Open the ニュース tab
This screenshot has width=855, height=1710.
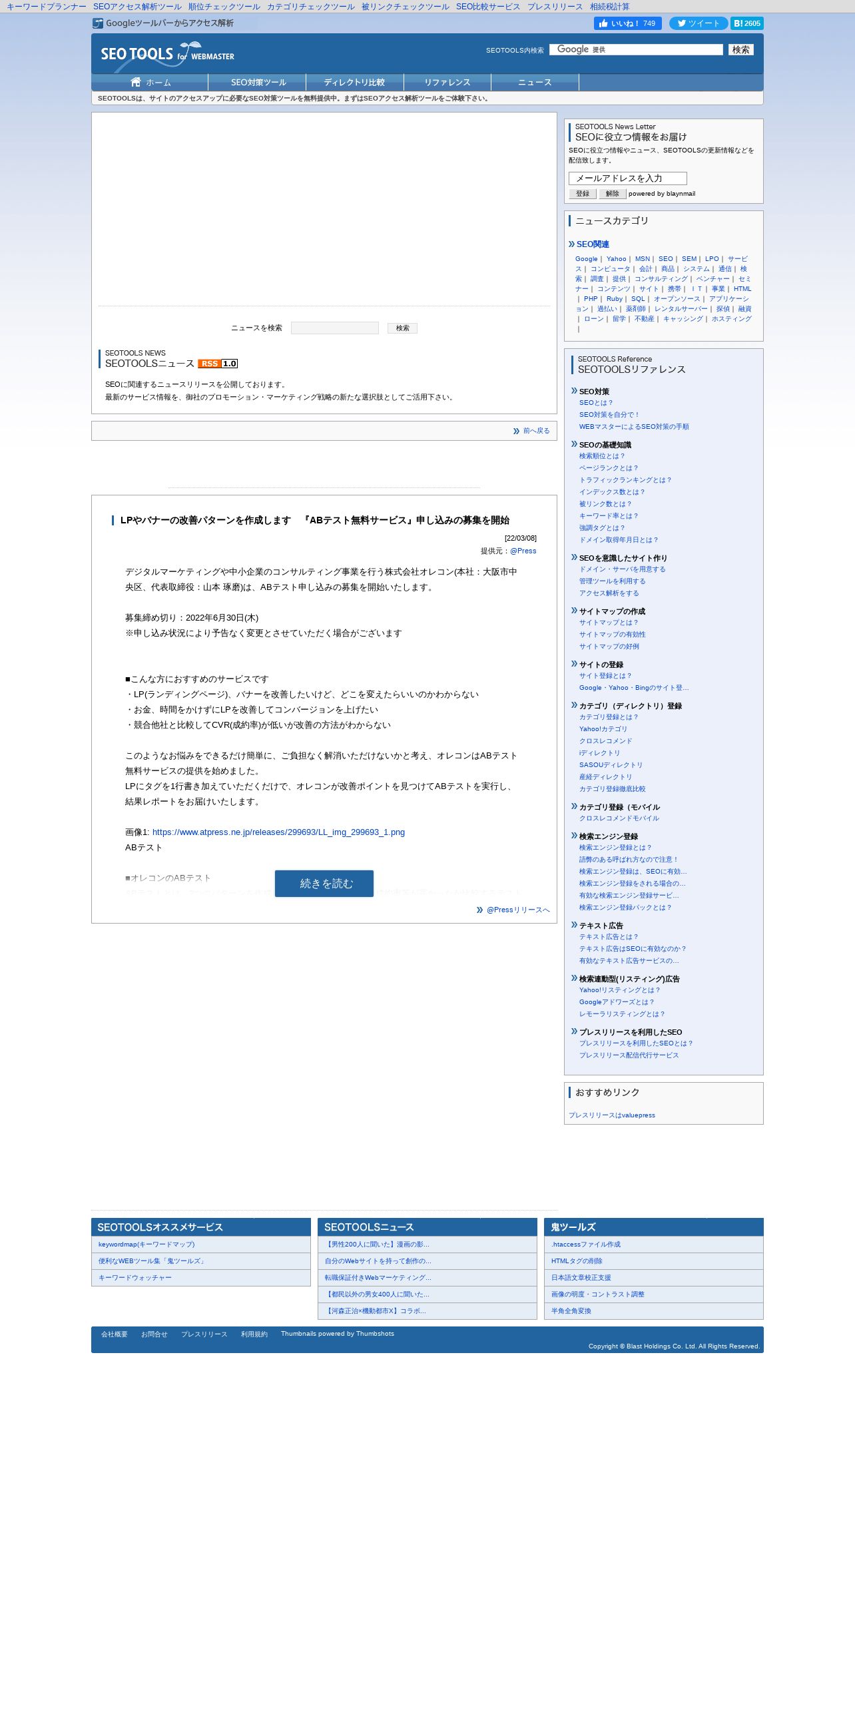click(x=535, y=82)
